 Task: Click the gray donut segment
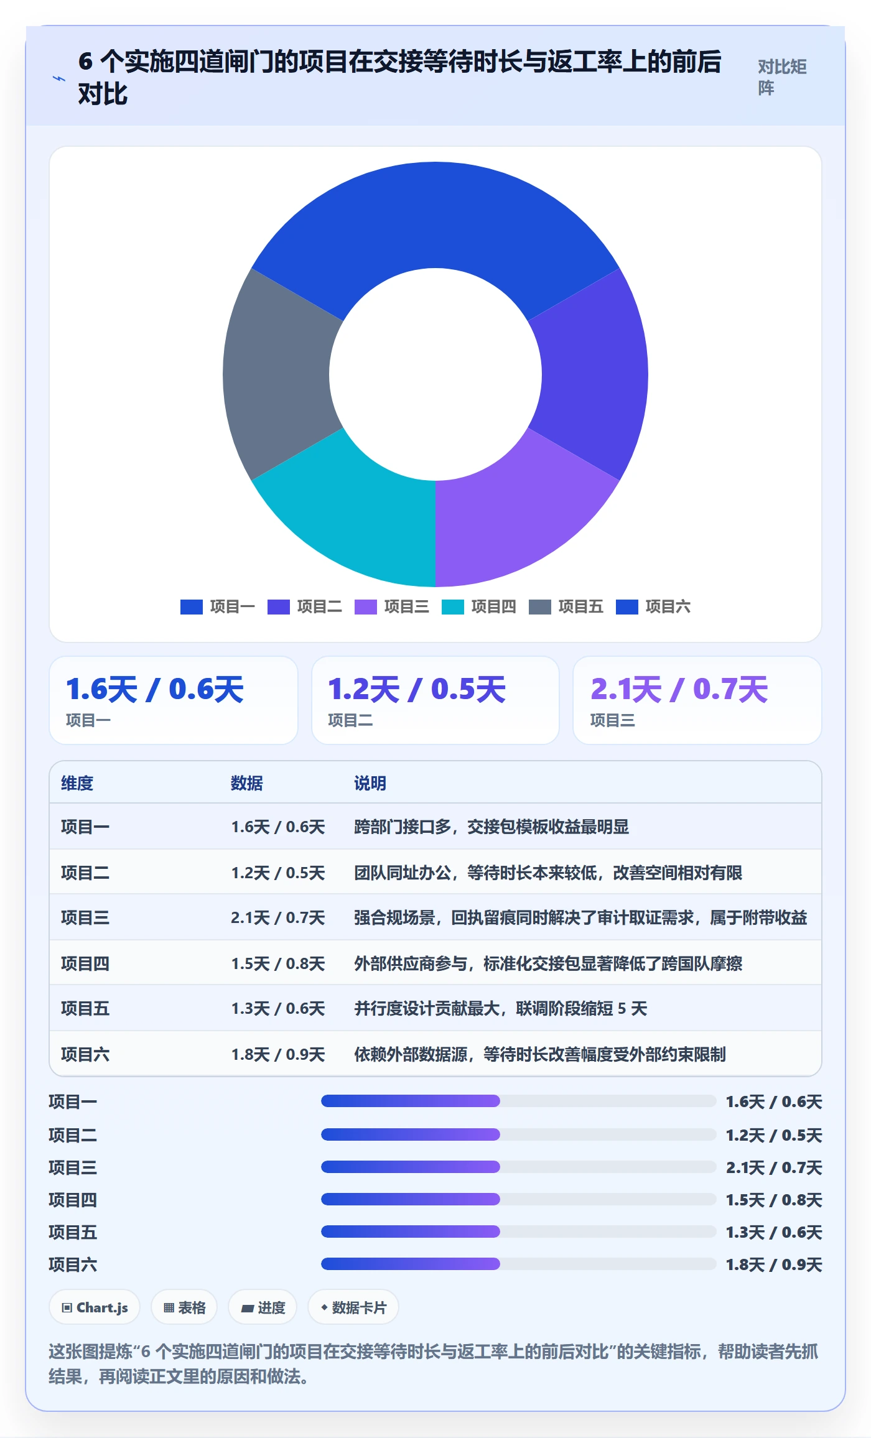[x=277, y=374]
